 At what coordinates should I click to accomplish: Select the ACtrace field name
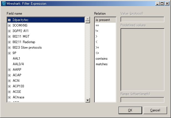[19, 97]
